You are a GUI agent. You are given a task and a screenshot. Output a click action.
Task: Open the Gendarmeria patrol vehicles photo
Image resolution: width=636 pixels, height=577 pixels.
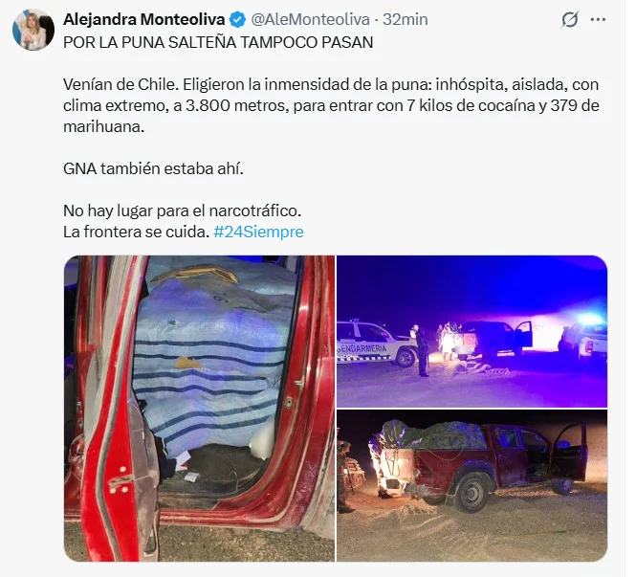click(x=472, y=331)
